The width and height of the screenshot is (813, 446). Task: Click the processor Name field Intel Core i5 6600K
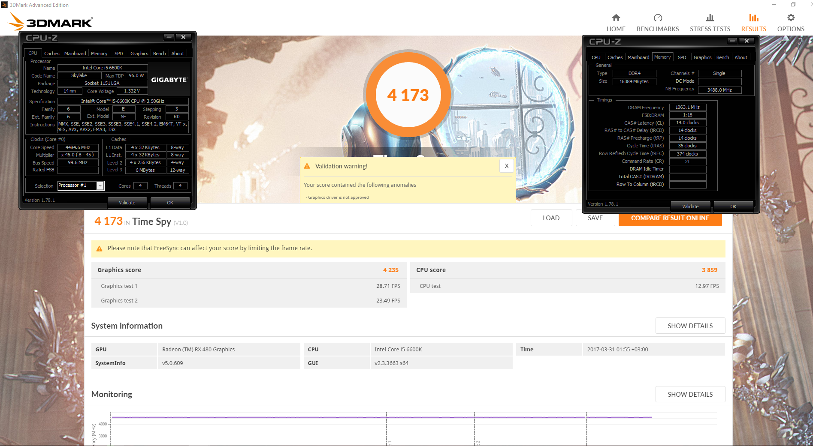point(103,68)
